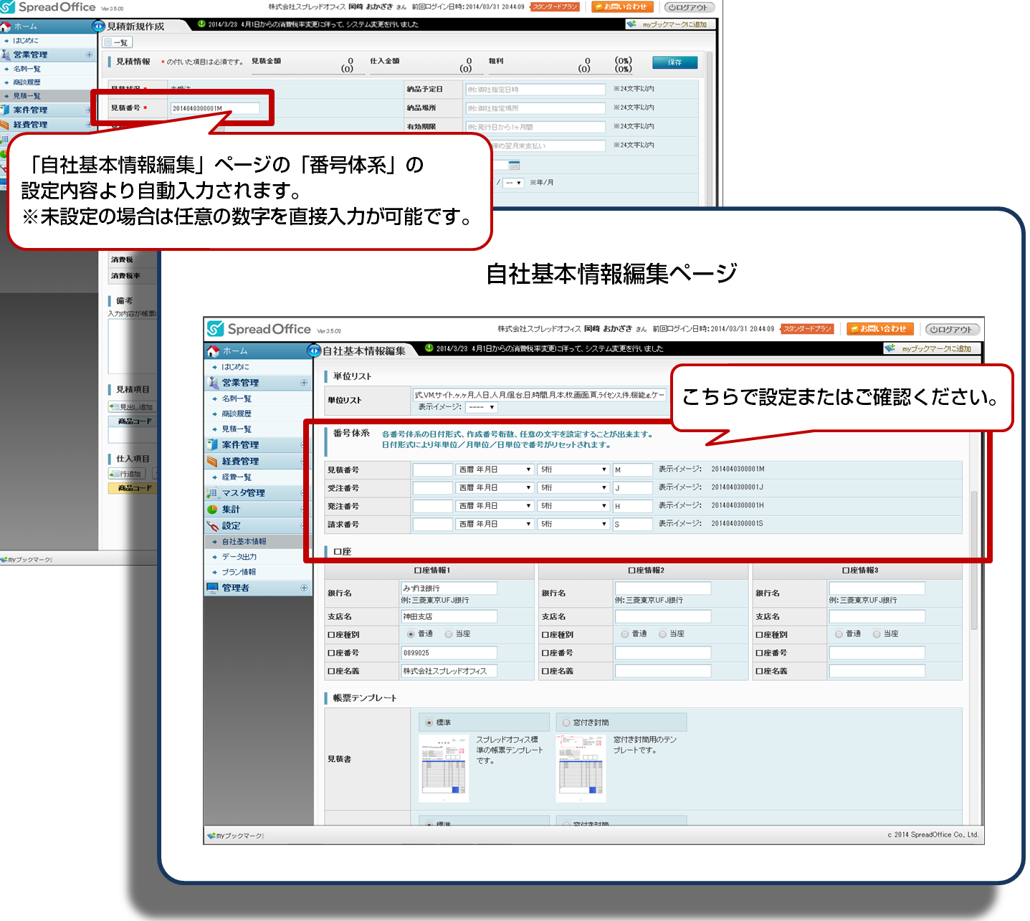Click the myブックマークに追加 icon in front window

click(x=890, y=348)
